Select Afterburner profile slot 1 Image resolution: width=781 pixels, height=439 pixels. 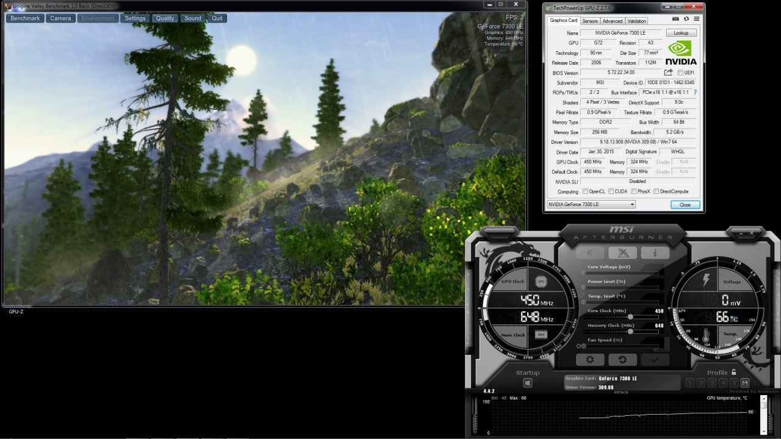click(x=690, y=383)
